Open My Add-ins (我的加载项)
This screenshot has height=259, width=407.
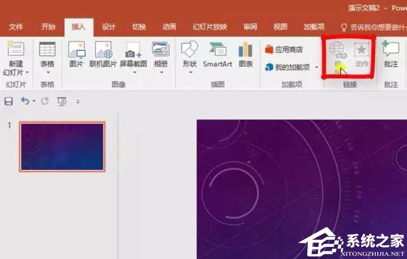coord(287,67)
